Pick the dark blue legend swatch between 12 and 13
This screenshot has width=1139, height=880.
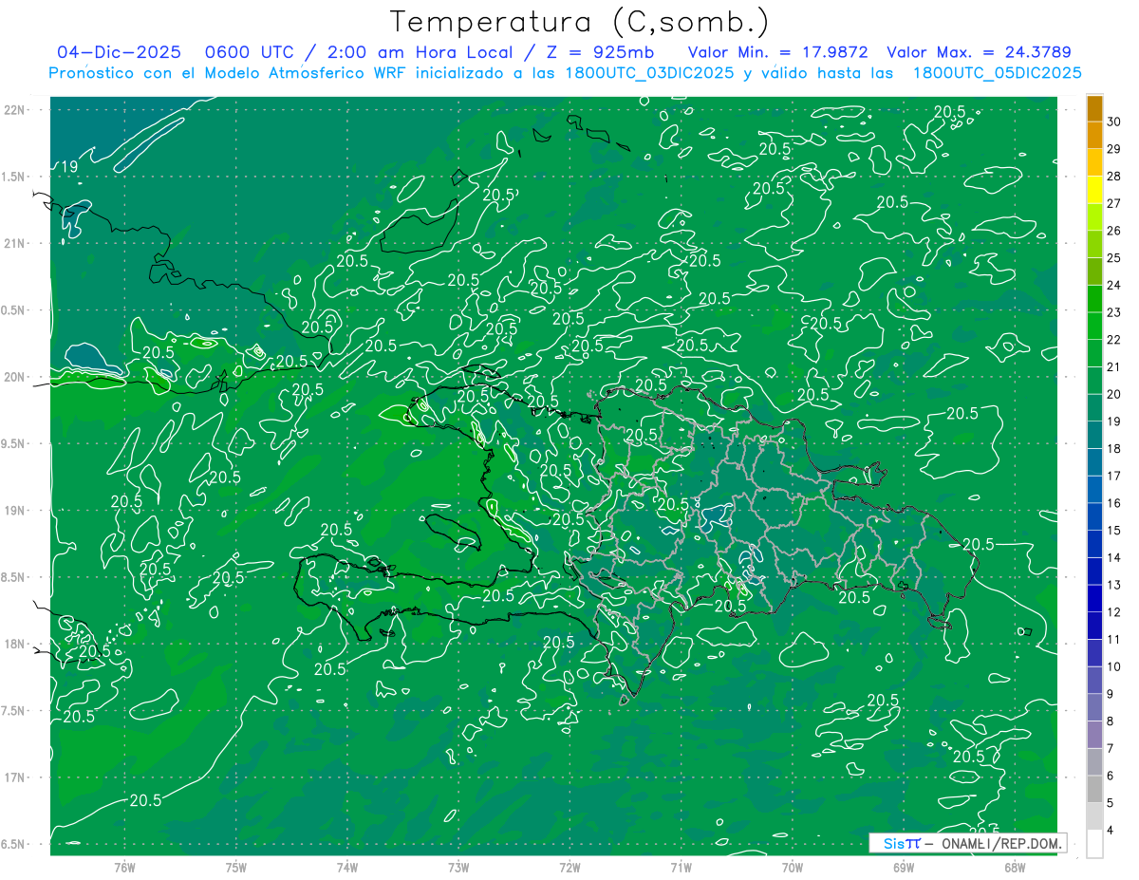point(1094,599)
